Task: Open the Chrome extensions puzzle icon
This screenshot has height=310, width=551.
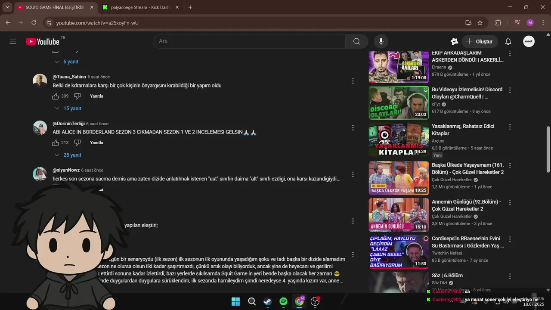Action: point(498,22)
